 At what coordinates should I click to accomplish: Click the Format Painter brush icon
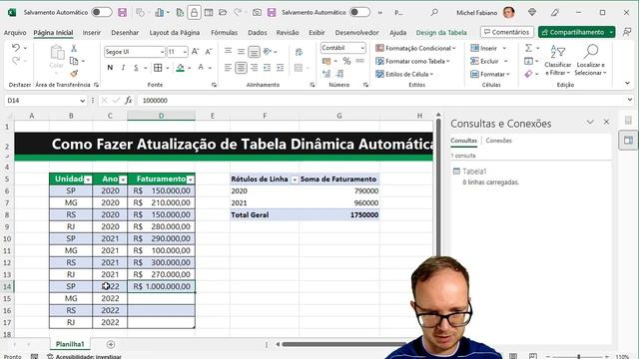coord(74,74)
